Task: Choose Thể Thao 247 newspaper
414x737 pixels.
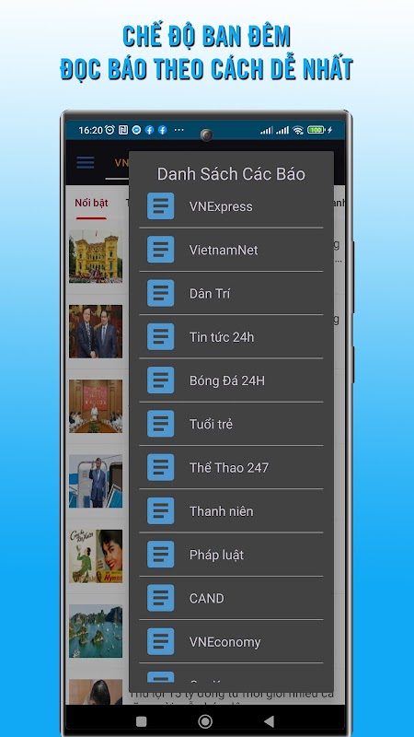Action: pyautogui.click(x=231, y=467)
